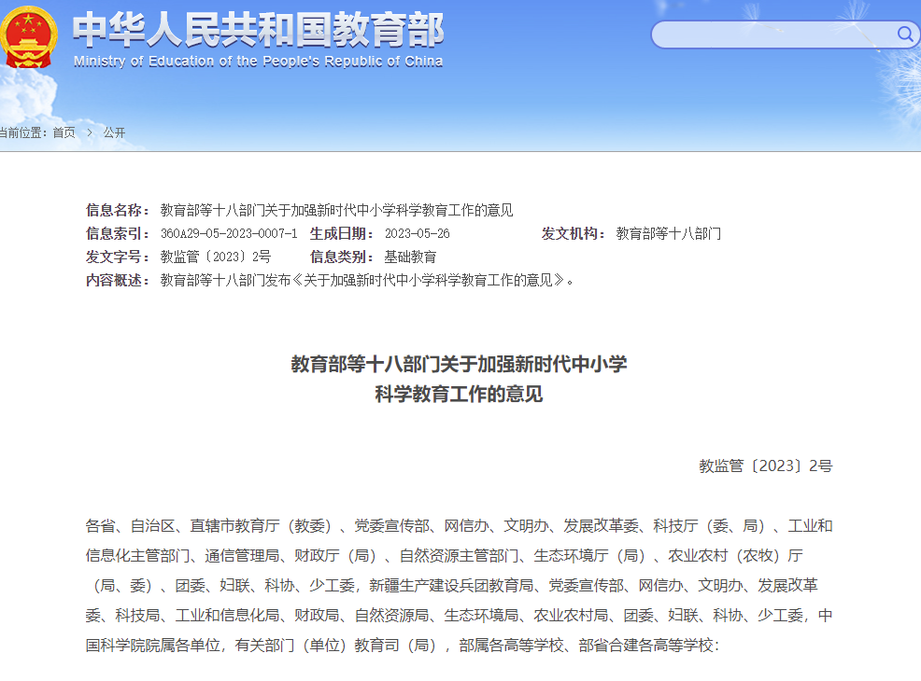Select the 信息类别 label
This screenshot has height=681, width=921.
[342, 257]
